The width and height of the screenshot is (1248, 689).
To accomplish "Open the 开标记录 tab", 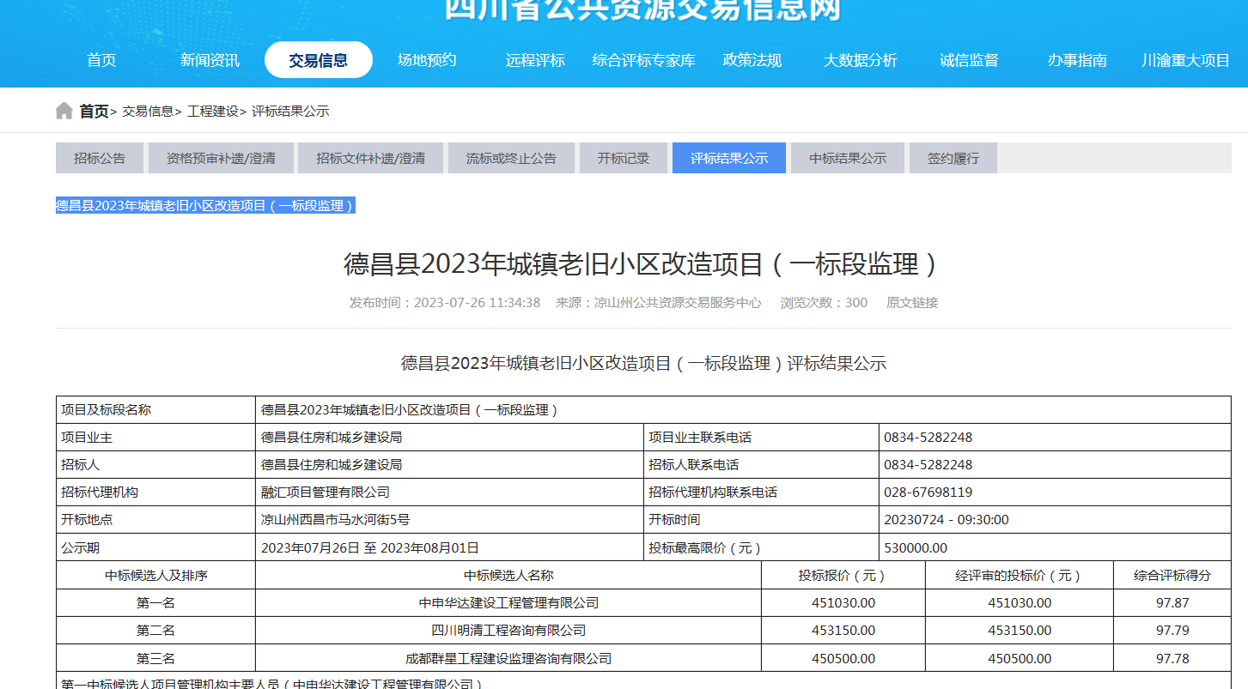I will 624,159.
